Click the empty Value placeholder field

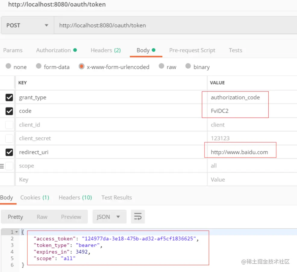252,180
